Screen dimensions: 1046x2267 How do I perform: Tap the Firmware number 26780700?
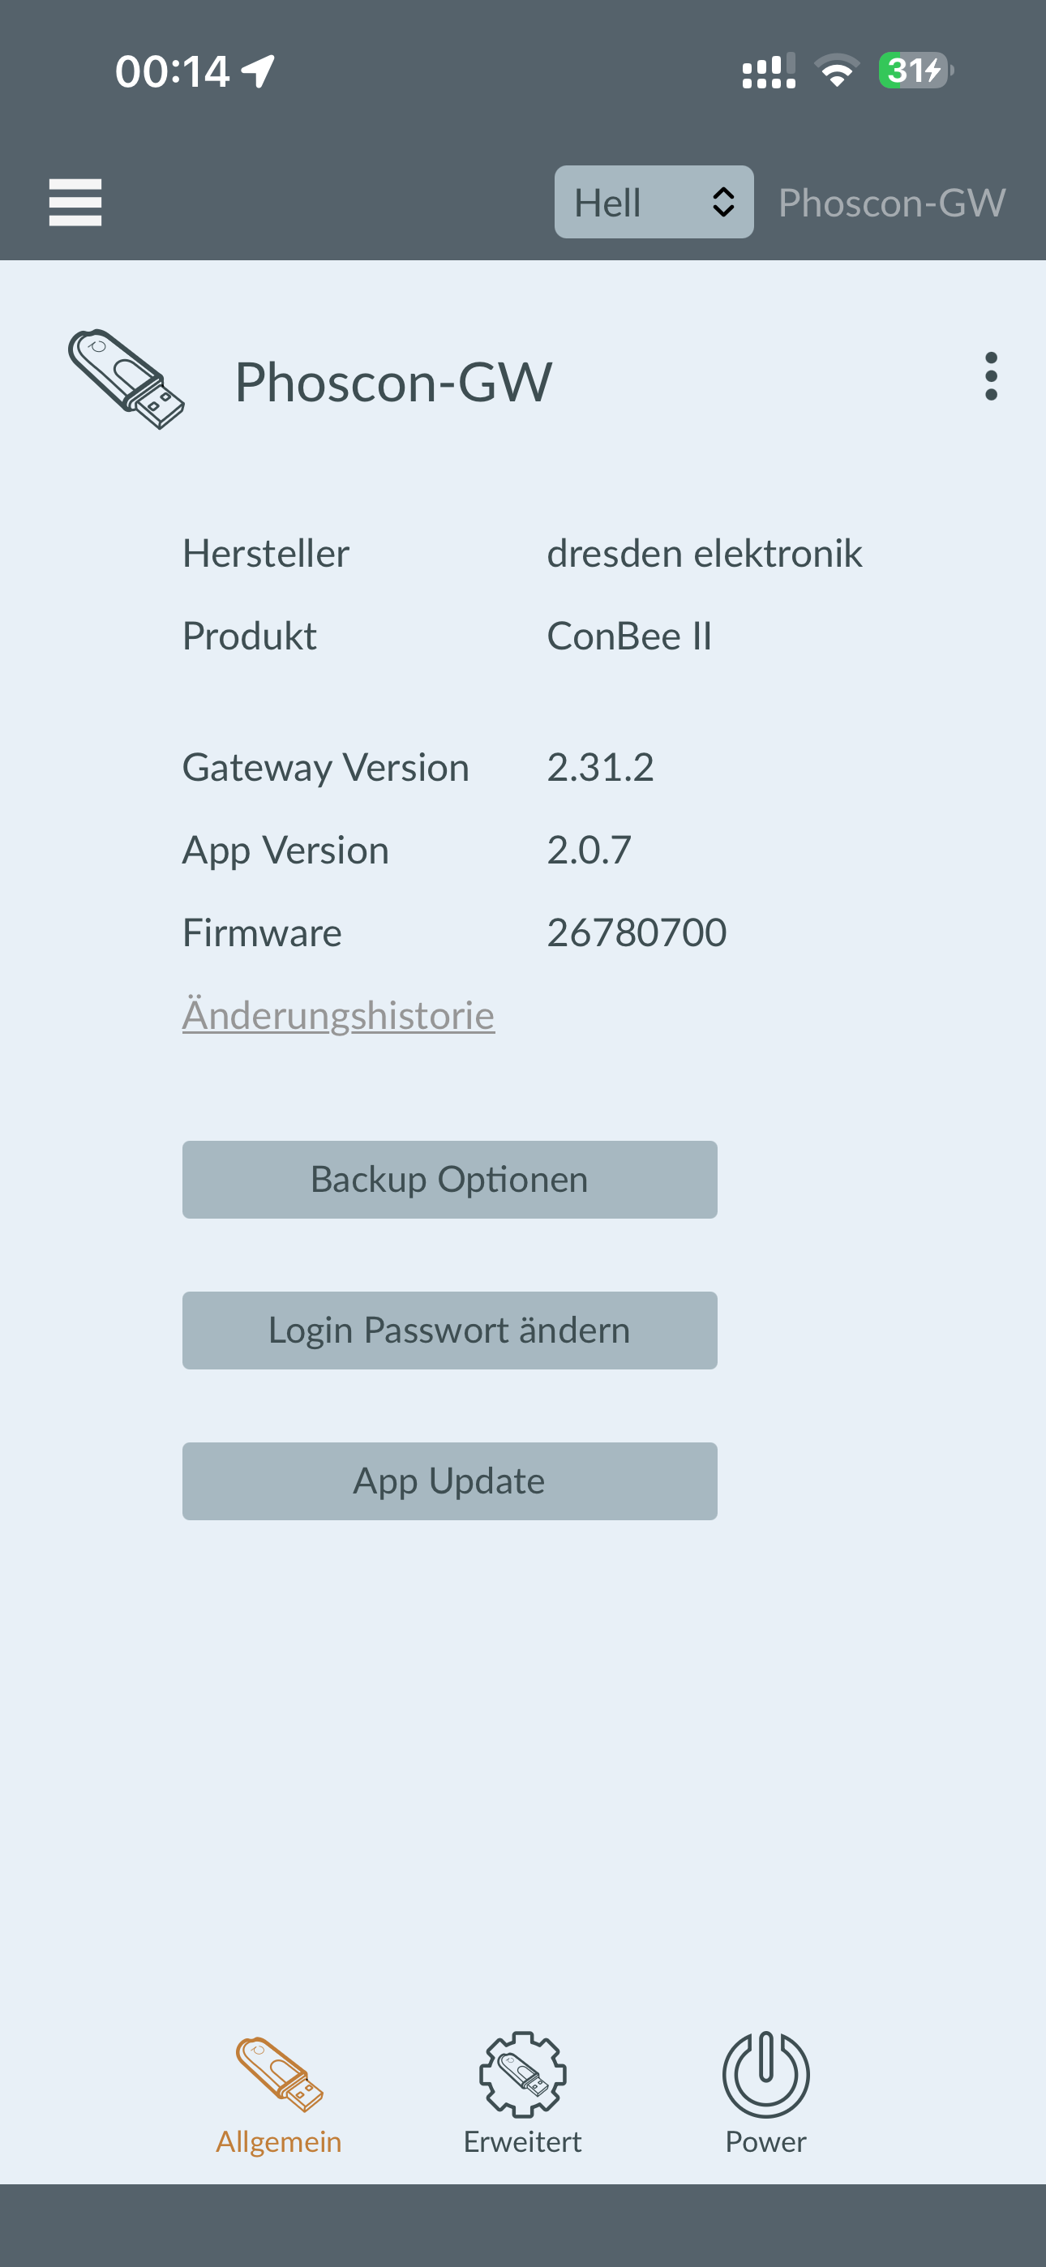[637, 933]
